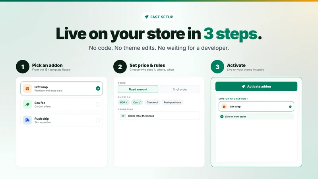The width and height of the screenshot is (318, 179).
Task: Select the Rush ship radio button
Action: tap(98, 120)
